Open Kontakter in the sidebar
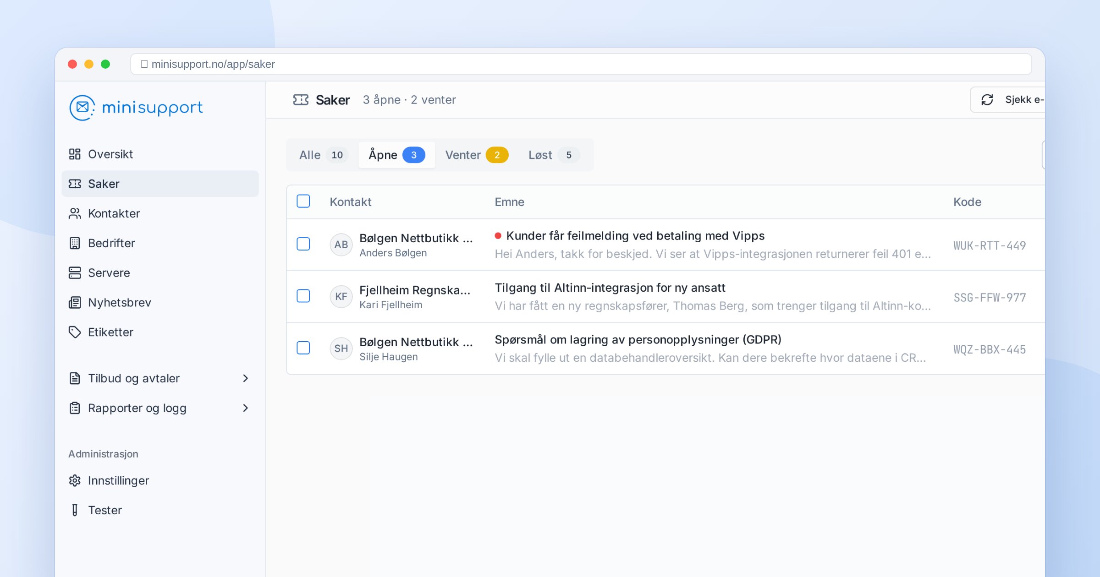 pos(160,214)
